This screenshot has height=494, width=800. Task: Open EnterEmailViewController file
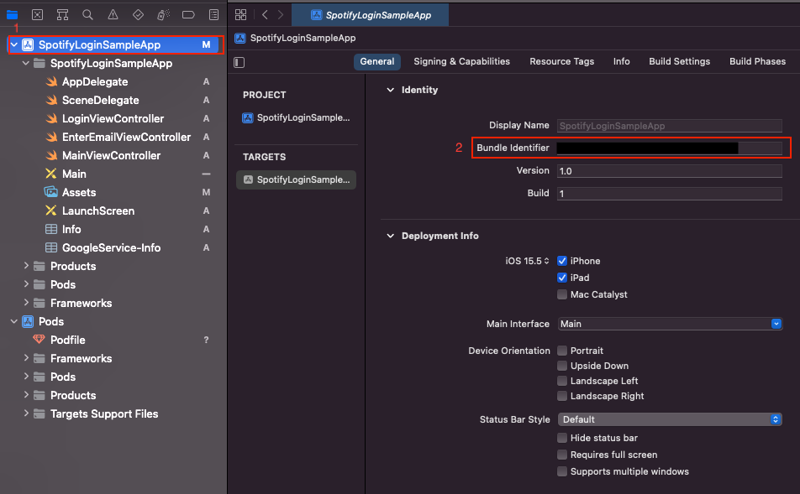(x=126, y=137)
